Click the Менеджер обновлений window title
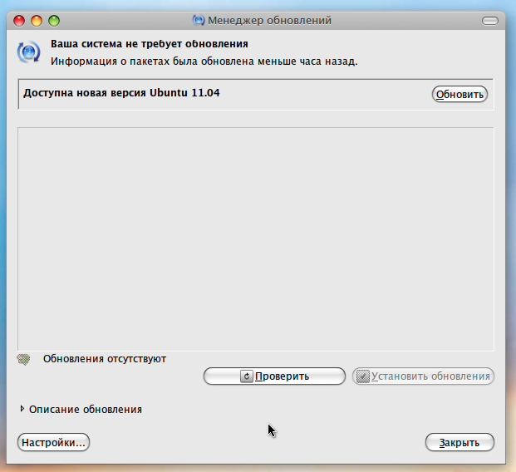The width and height of the screenshot is (516, 472). pos(269,21)
